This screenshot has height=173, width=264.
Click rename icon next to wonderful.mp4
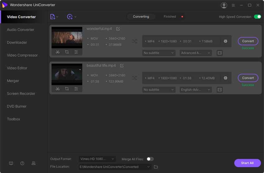(x=118, y=29)
